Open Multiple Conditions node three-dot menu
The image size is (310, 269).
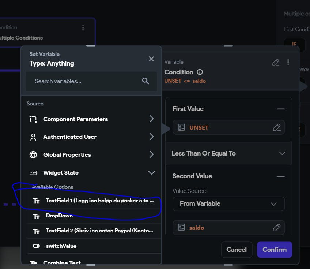(x=83, y=28)
